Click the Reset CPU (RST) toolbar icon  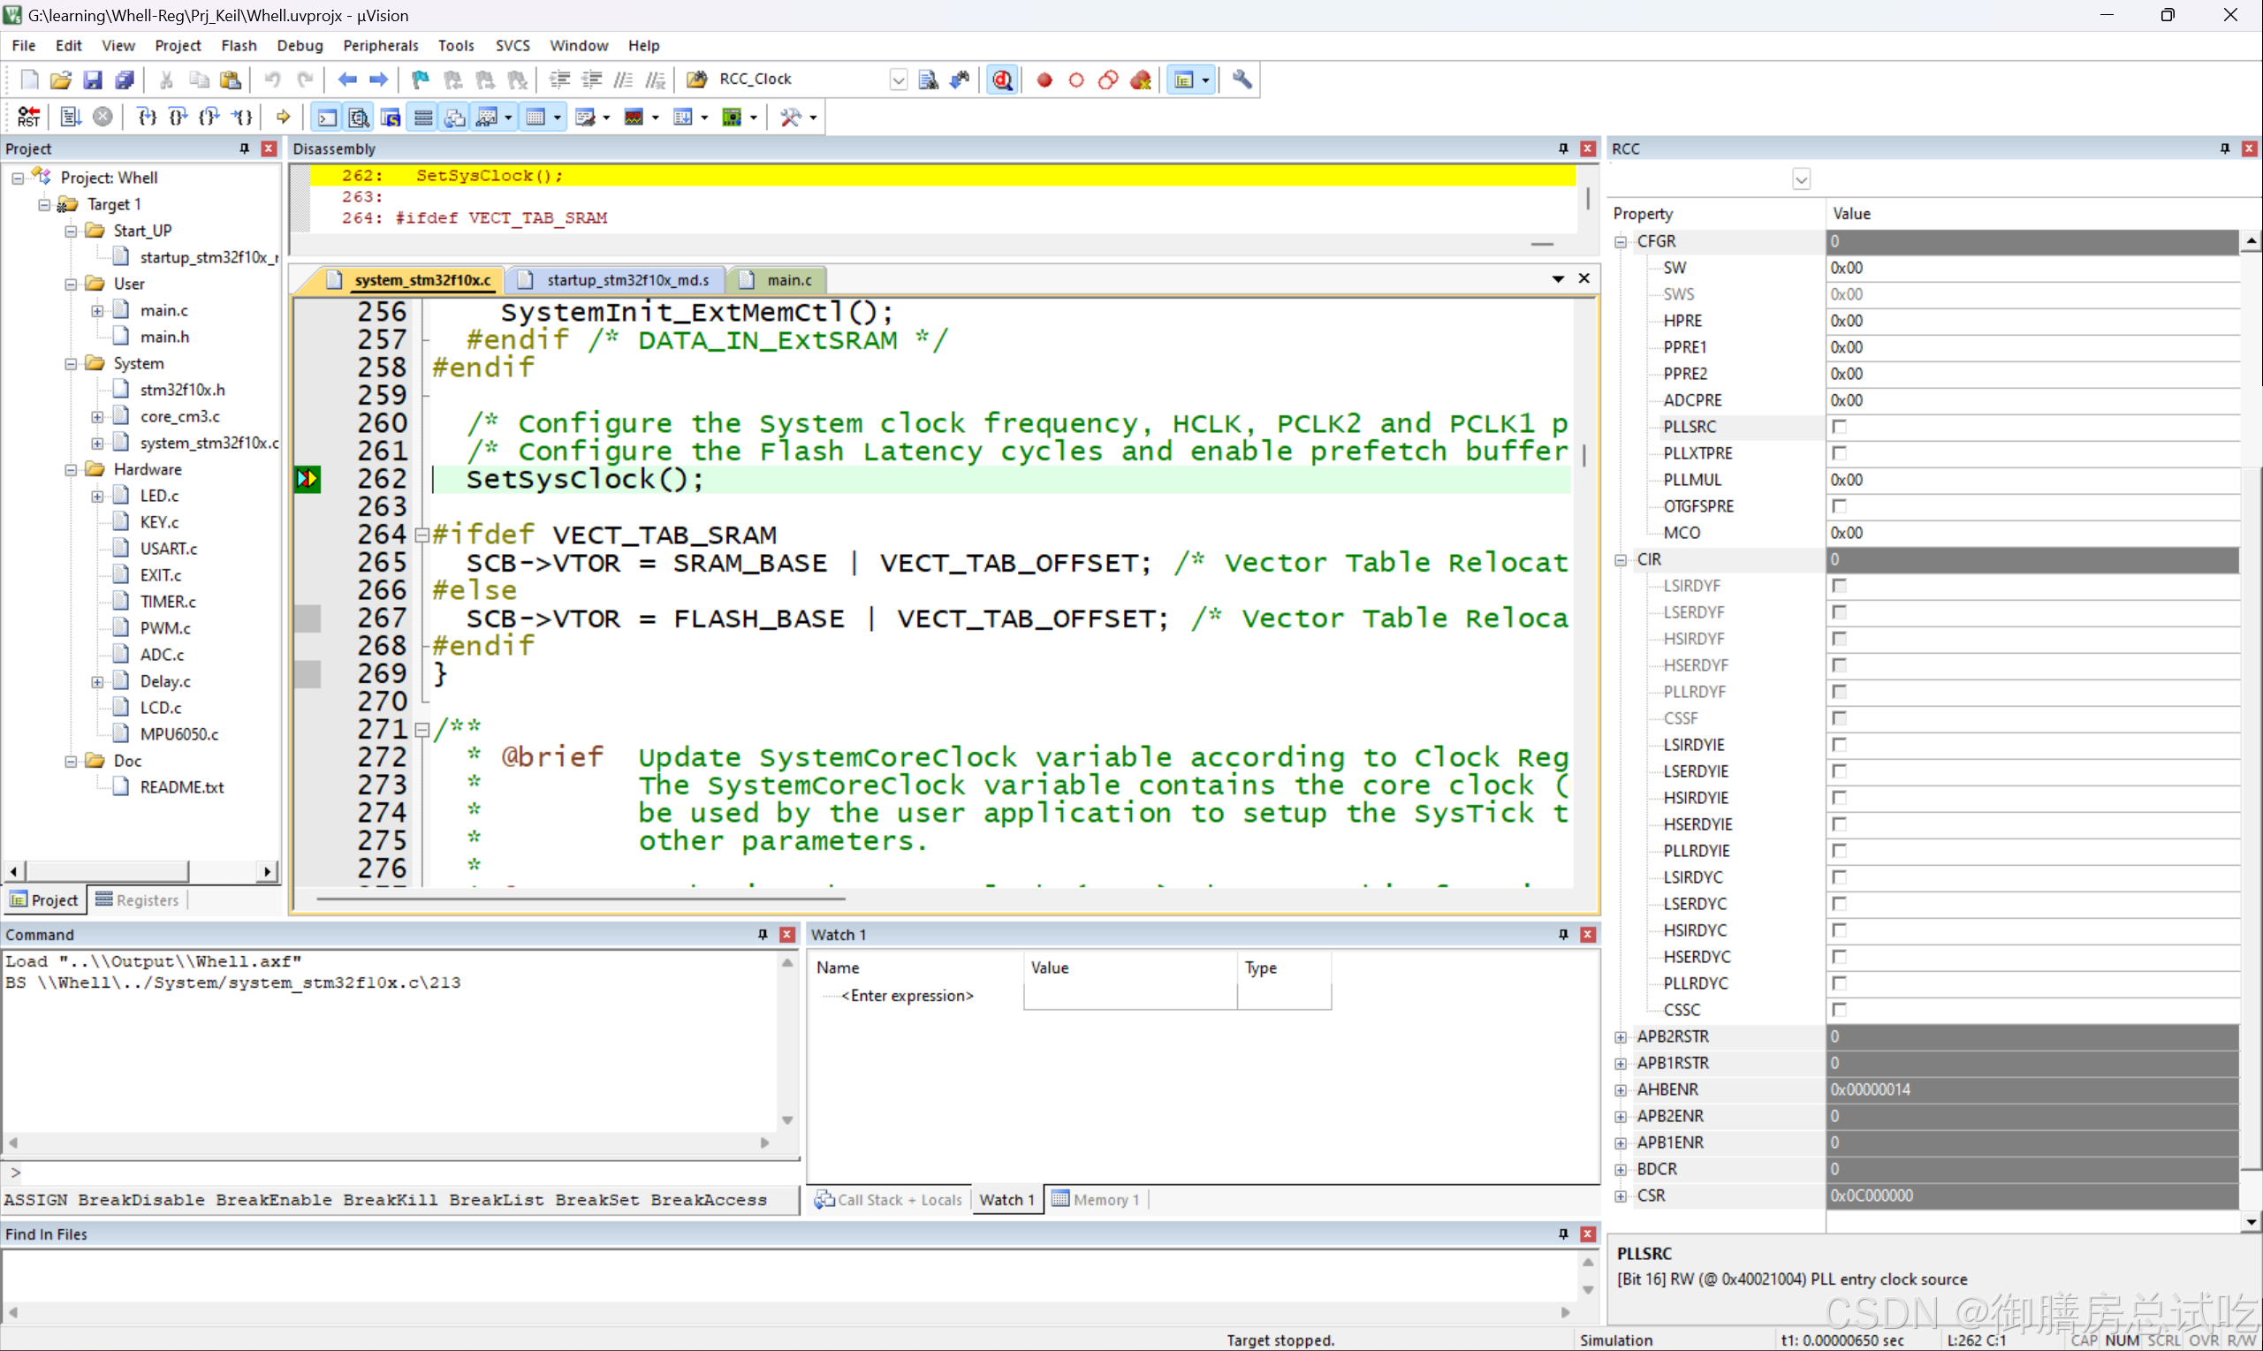point(28,117)
